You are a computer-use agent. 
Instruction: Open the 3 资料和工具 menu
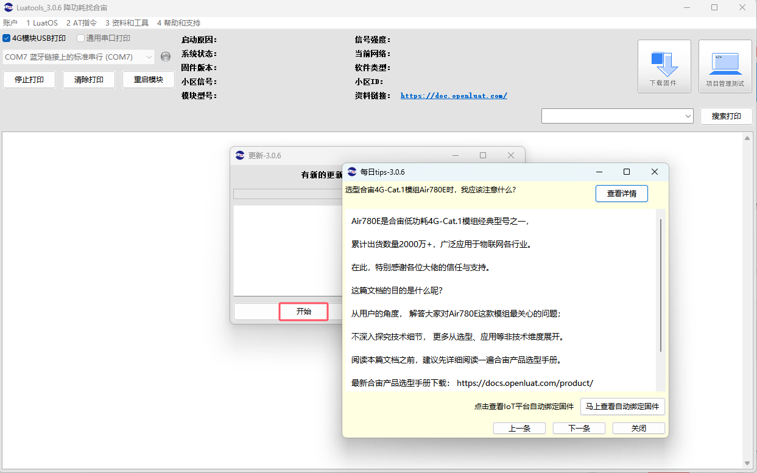tap(127, 23)
